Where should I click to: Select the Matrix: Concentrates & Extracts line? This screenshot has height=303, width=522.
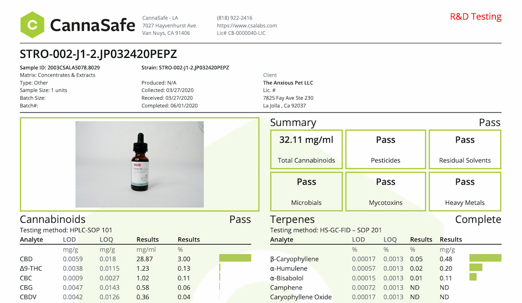57,75
